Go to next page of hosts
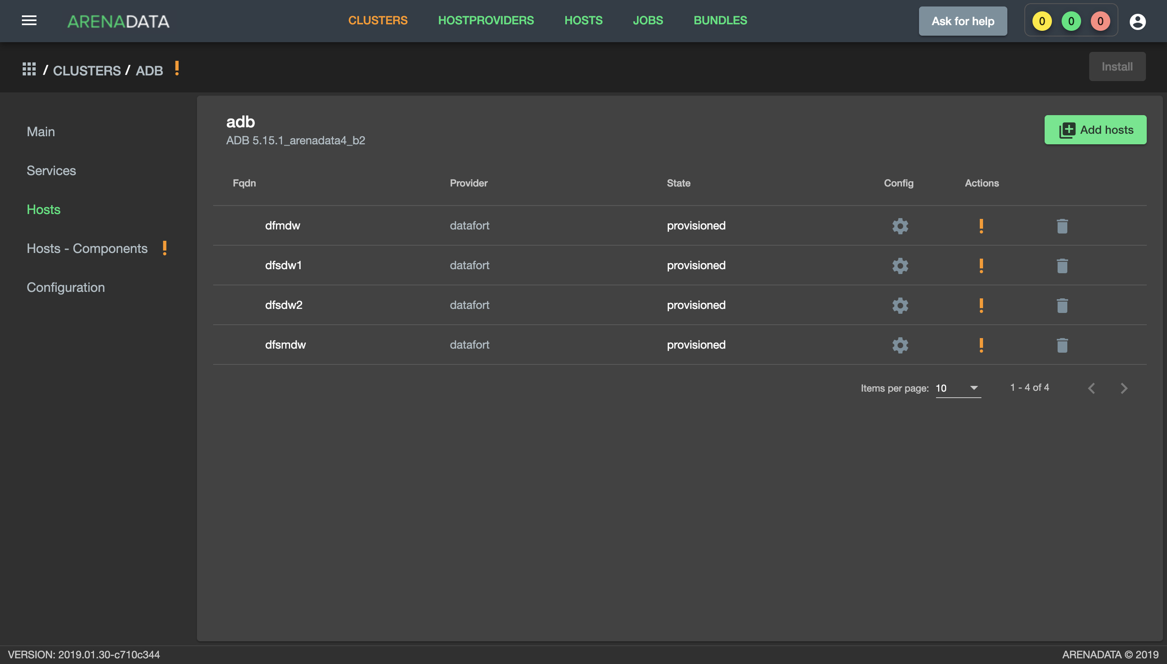The width and height of the screenshot is (1167, 664). click(x=1124, y=388)
